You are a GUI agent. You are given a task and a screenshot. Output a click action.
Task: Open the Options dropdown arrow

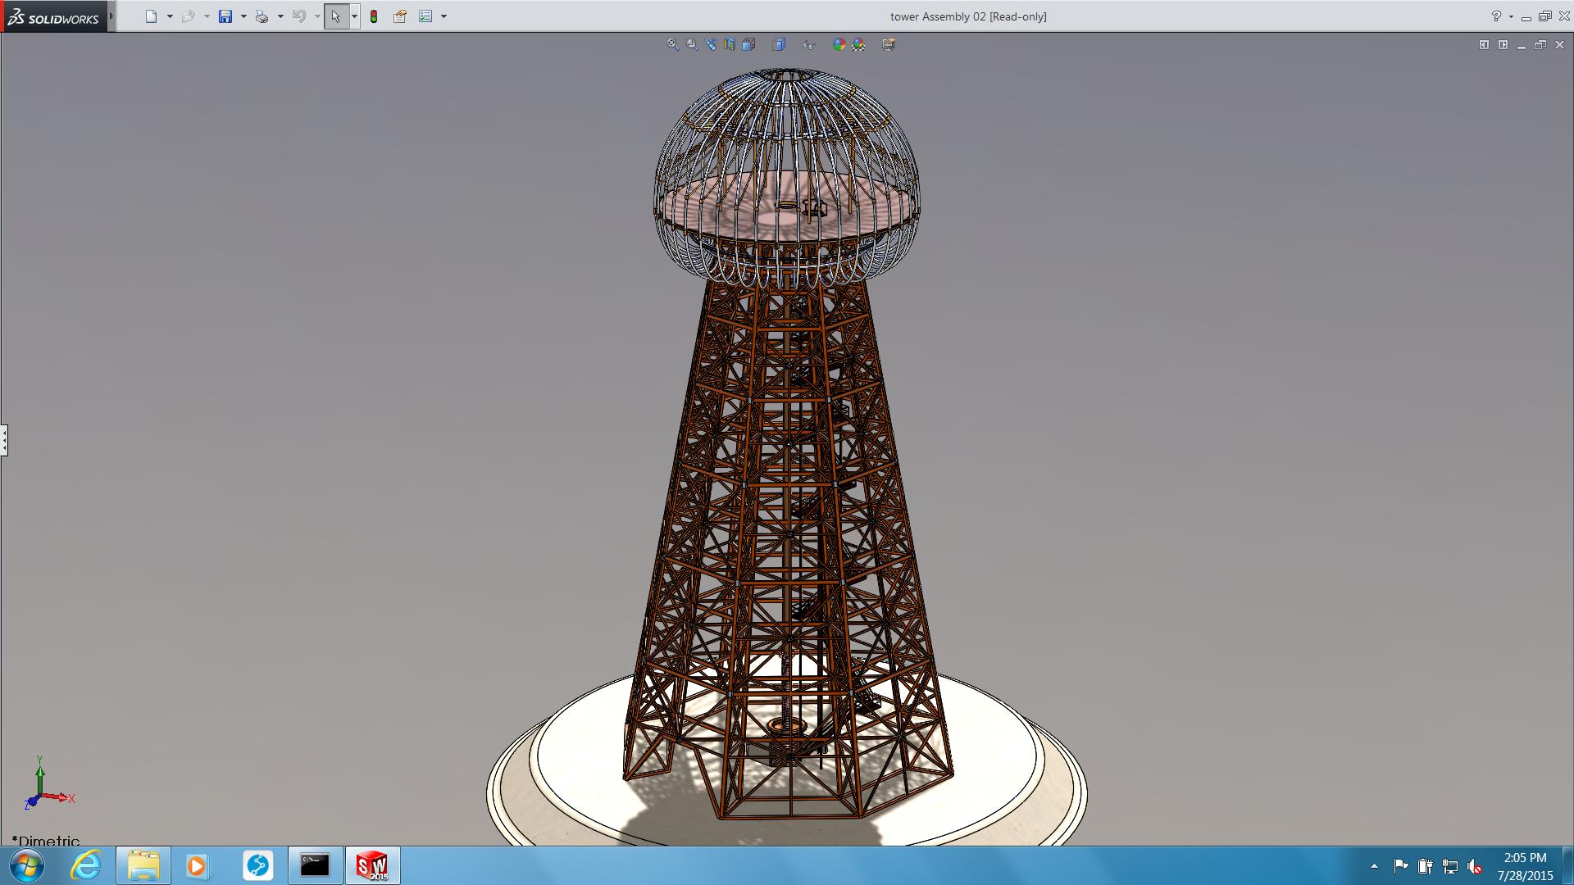(444, 16)
